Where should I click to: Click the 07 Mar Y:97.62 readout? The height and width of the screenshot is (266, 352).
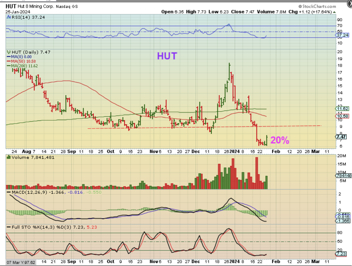click(21, 262)
